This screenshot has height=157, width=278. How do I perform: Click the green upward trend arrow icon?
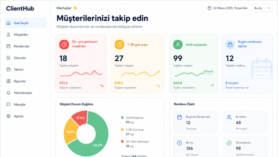212,86
